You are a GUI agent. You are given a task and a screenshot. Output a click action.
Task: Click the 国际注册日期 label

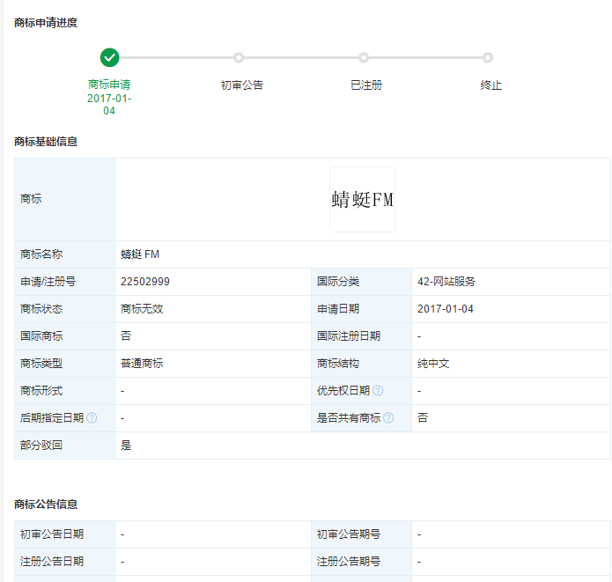point(349,336)
